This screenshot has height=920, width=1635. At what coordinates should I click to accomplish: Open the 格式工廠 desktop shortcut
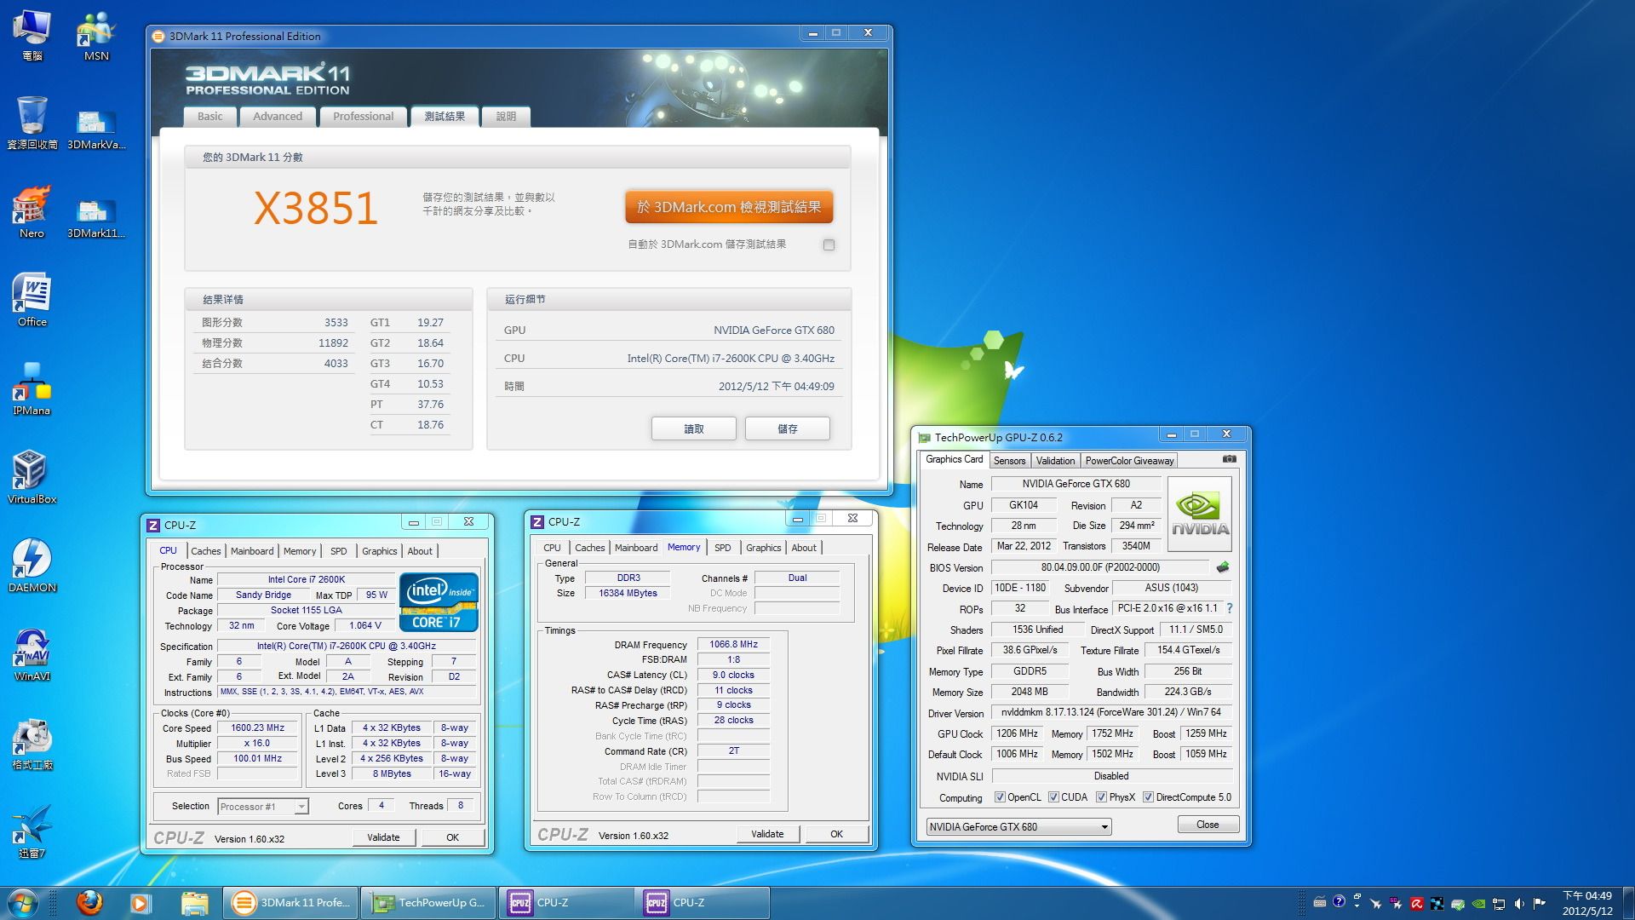[x=32, y=744]
